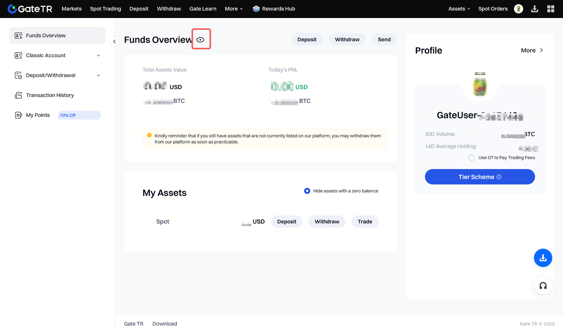Toggle Hide assets with a zero balance

coord(307,191)
